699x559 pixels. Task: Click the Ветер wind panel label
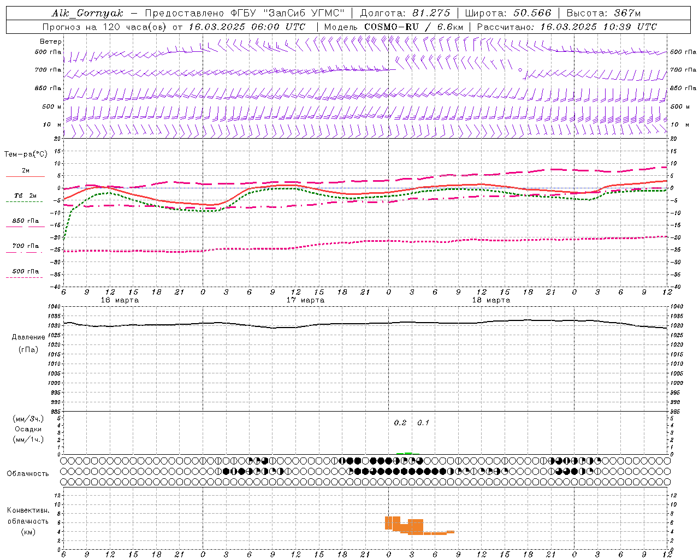tap(51, 41)
